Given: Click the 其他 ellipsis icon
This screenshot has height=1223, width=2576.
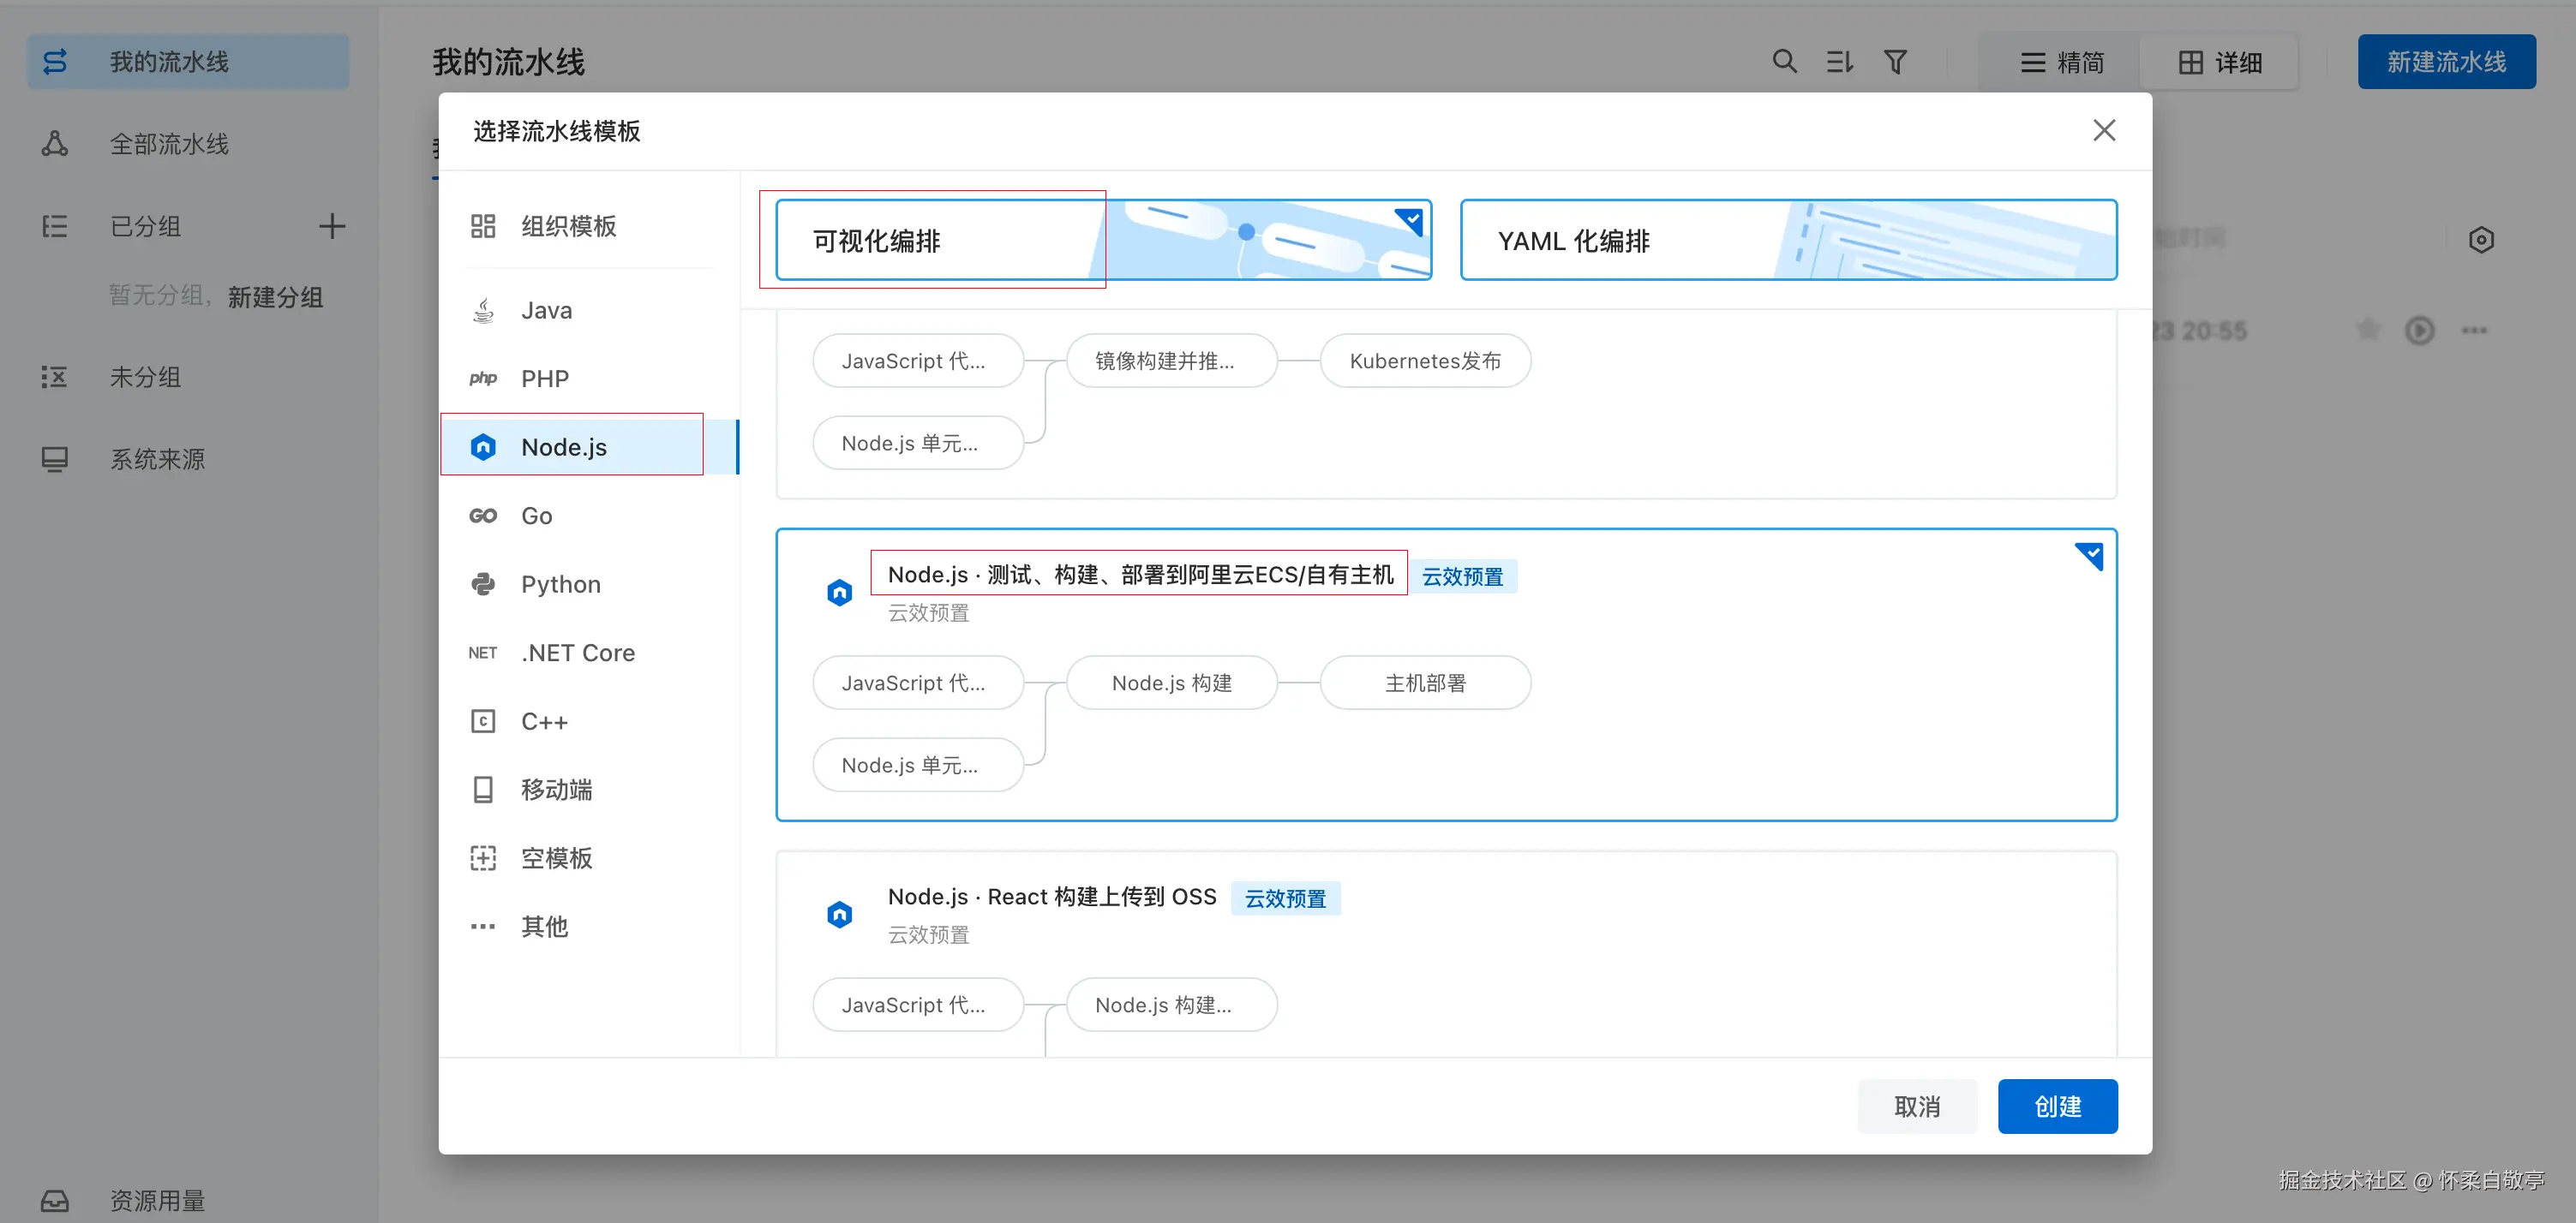Looking at the screenshot, I should click(483, 927).
